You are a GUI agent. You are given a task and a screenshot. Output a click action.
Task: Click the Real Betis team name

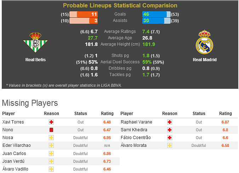click(x=35, y=60)
